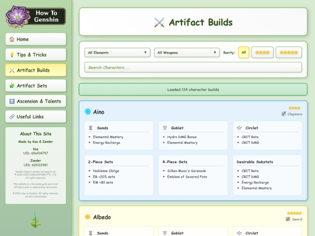Image resolution: width=315 pixels, height=236 pixels.
Task: Click Albedo's five-star rarity stars
Action: pyautogui.click(x=295, y=213)
